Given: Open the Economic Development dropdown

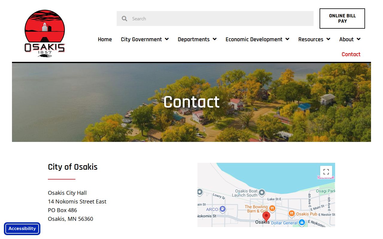Looking at the screenshot, I should [257, 39].
